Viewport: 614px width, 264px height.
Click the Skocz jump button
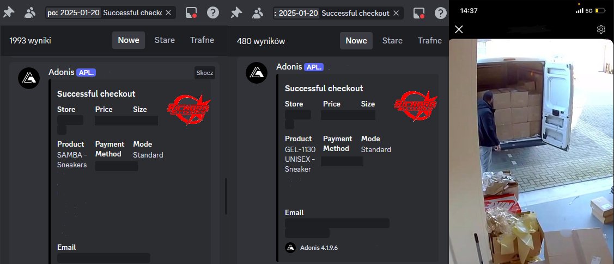(x=205, y=73)
